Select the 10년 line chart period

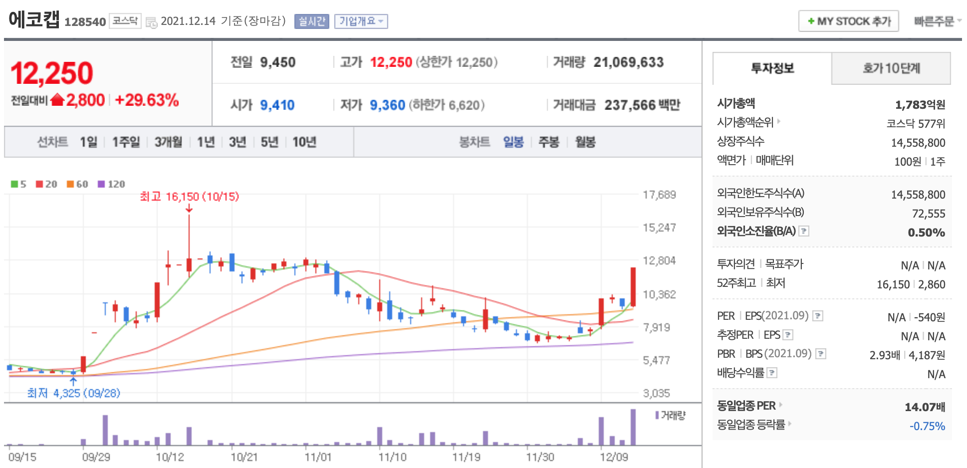point(304,142)
